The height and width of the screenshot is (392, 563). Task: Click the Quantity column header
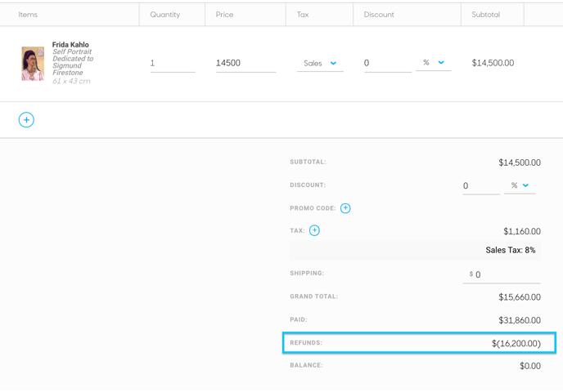(165, 15)
